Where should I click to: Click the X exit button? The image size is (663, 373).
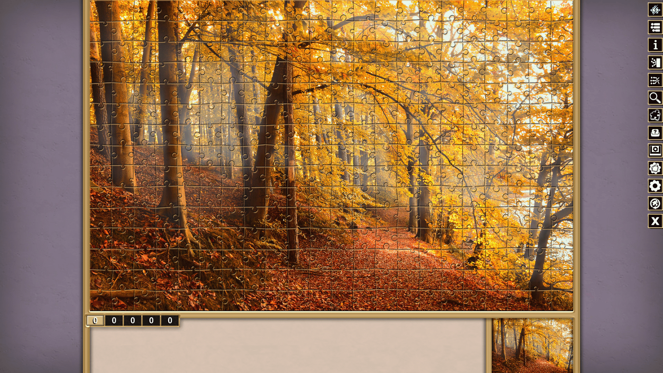click(x=655, y=221)
